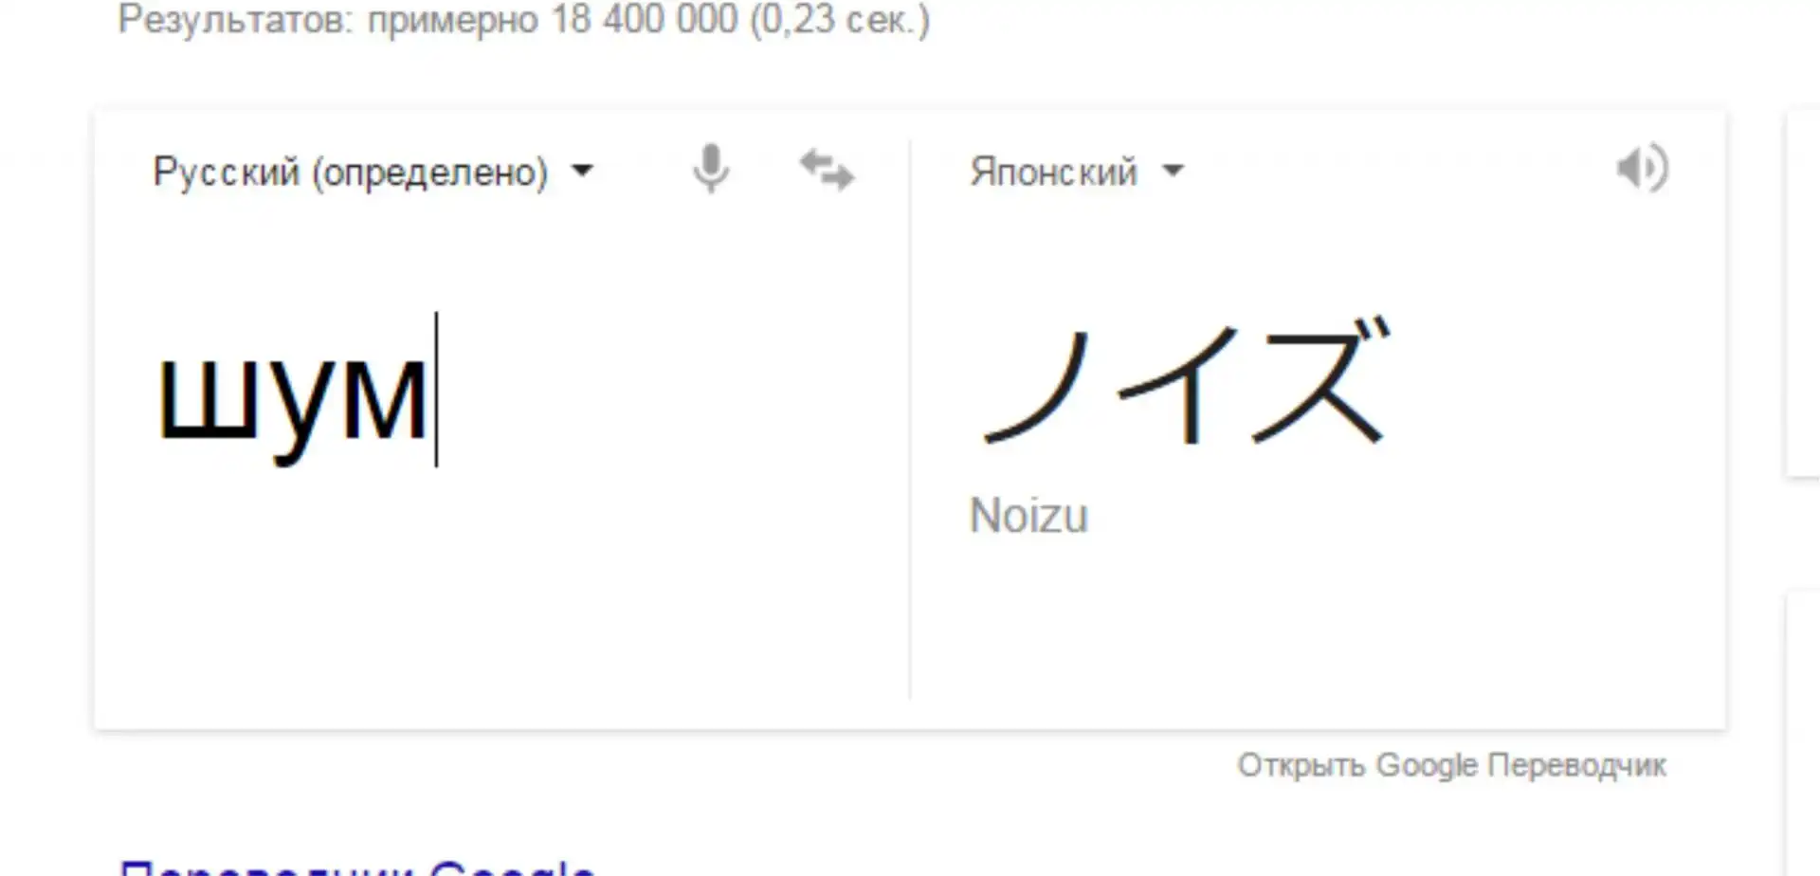The width and height of the screenshot is (1820, 876).
Task: Listen to the Japanese translation audio
Action: pyautogui.click(x=1642, y=169)
